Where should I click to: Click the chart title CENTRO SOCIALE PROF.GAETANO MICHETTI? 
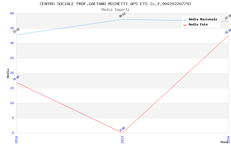[115, 4]
